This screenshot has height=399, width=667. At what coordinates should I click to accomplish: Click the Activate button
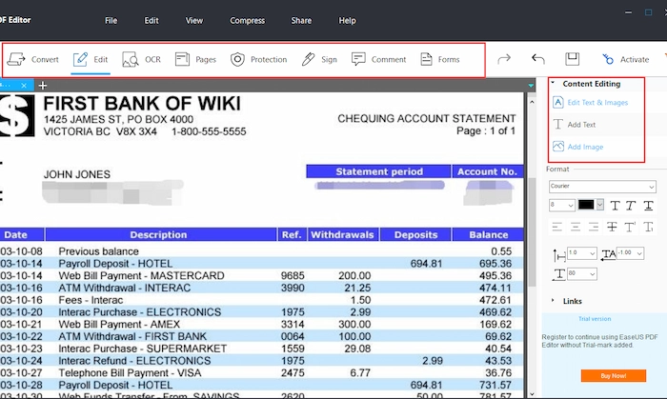(x=626, y=59)
